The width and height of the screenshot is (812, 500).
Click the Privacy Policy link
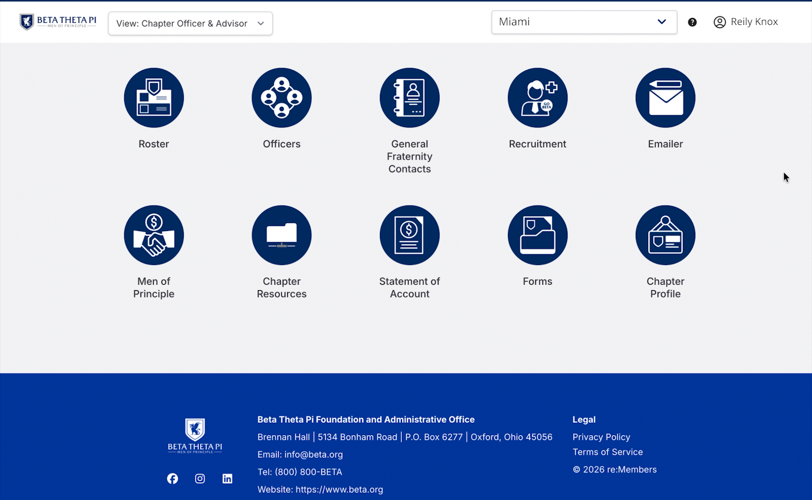tap(601, 437)
